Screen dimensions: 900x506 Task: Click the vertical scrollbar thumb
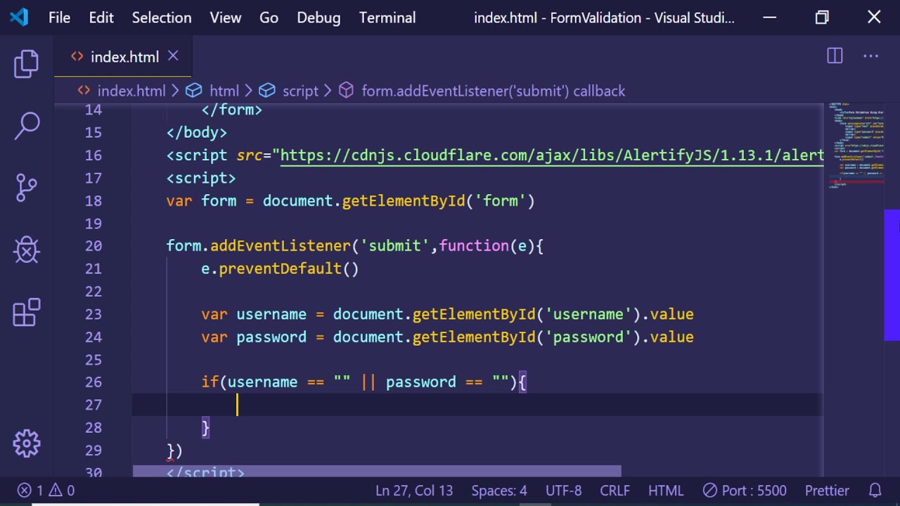(x=892, y=249)
